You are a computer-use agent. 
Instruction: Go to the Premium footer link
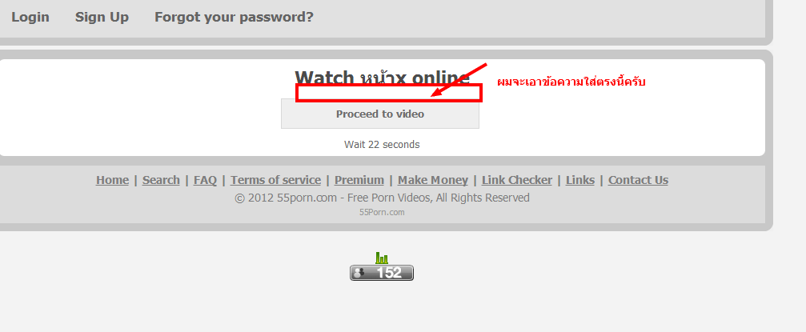point(359,180)
